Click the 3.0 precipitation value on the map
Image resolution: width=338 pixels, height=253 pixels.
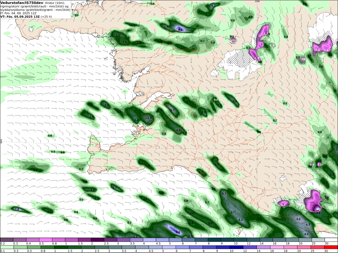(x=107, y=105)
